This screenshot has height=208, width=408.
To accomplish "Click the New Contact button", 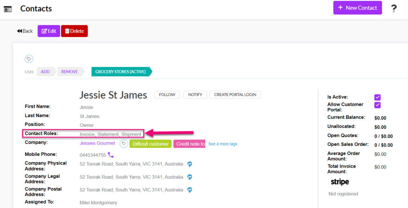I will 357,8.
